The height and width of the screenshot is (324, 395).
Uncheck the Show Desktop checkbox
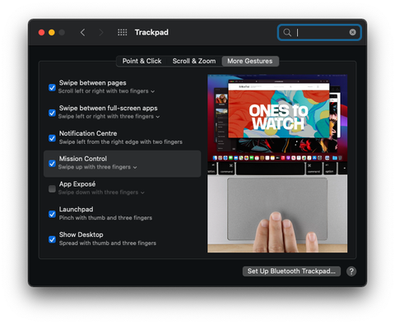(52, 239)
